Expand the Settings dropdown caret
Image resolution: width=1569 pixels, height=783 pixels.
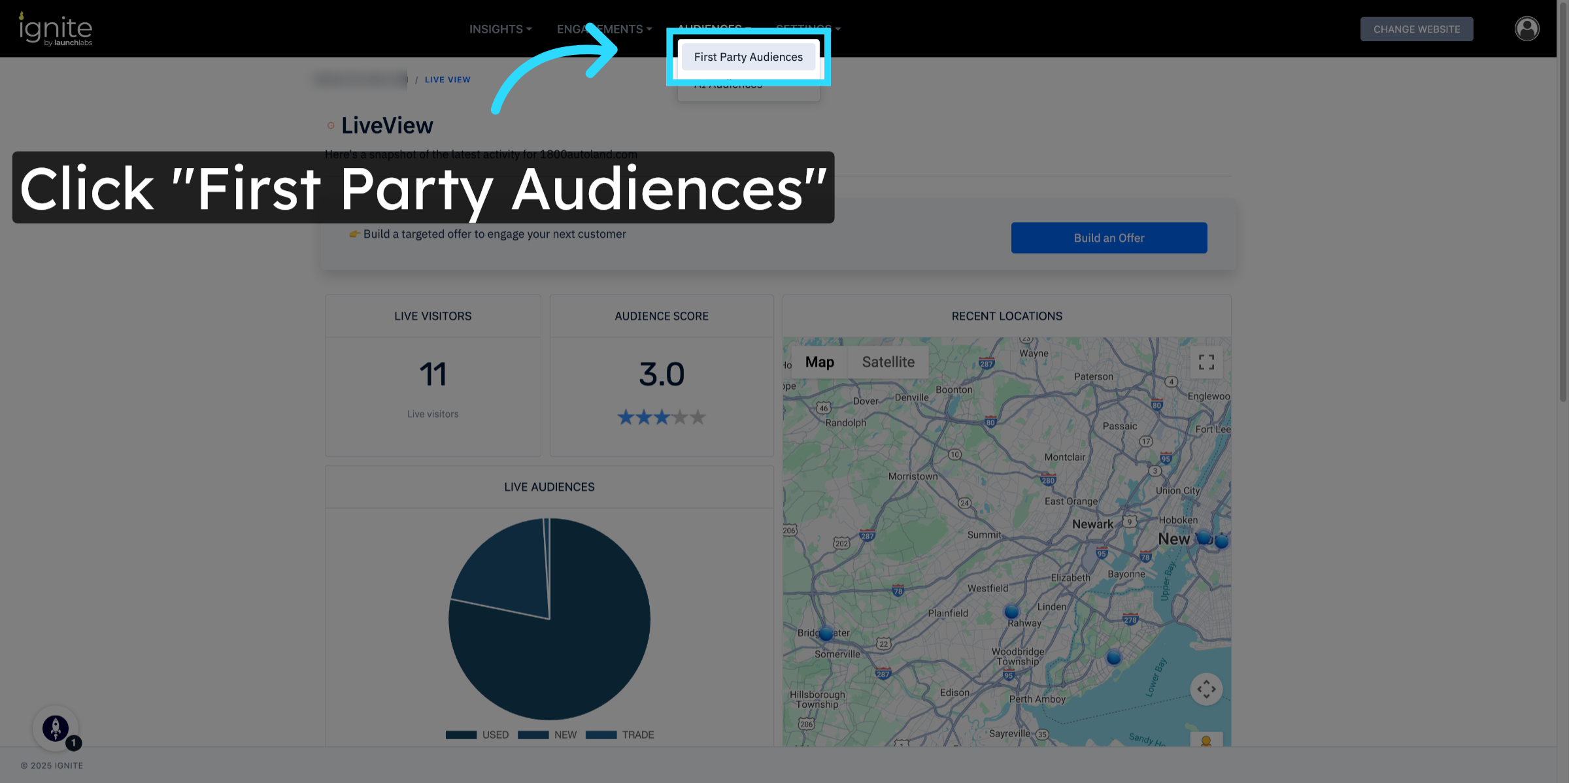[838, 29]
